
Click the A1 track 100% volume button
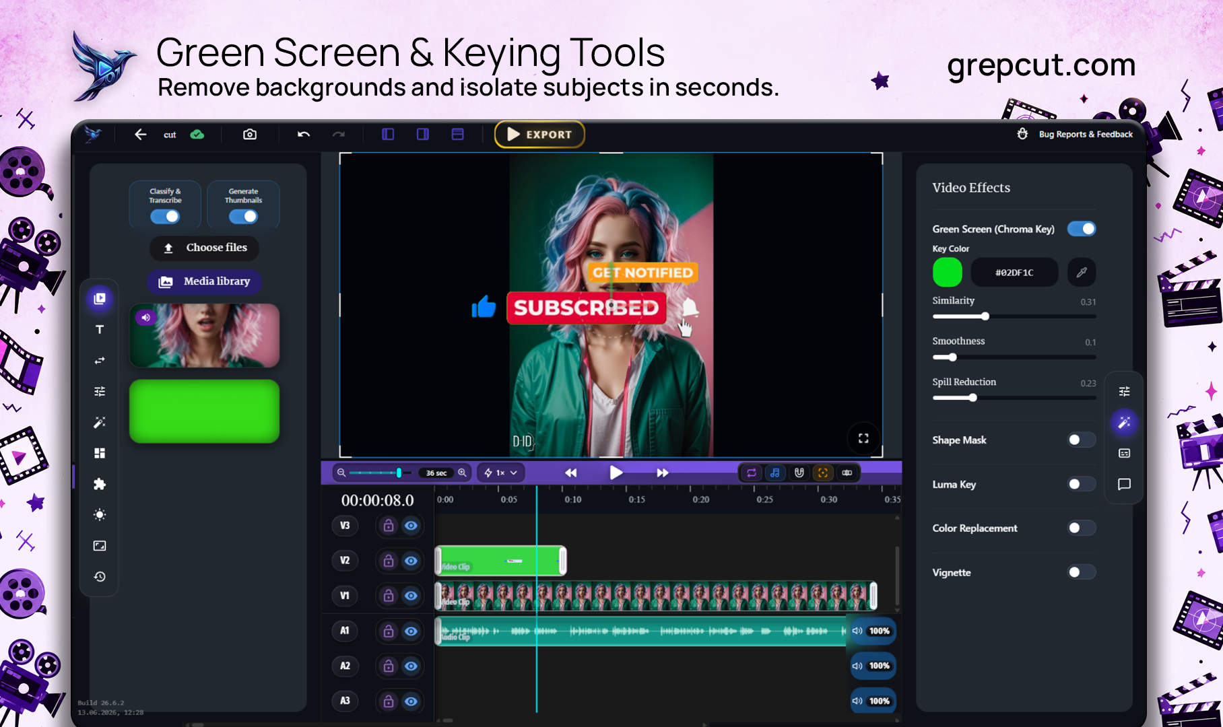pos(872,631)
